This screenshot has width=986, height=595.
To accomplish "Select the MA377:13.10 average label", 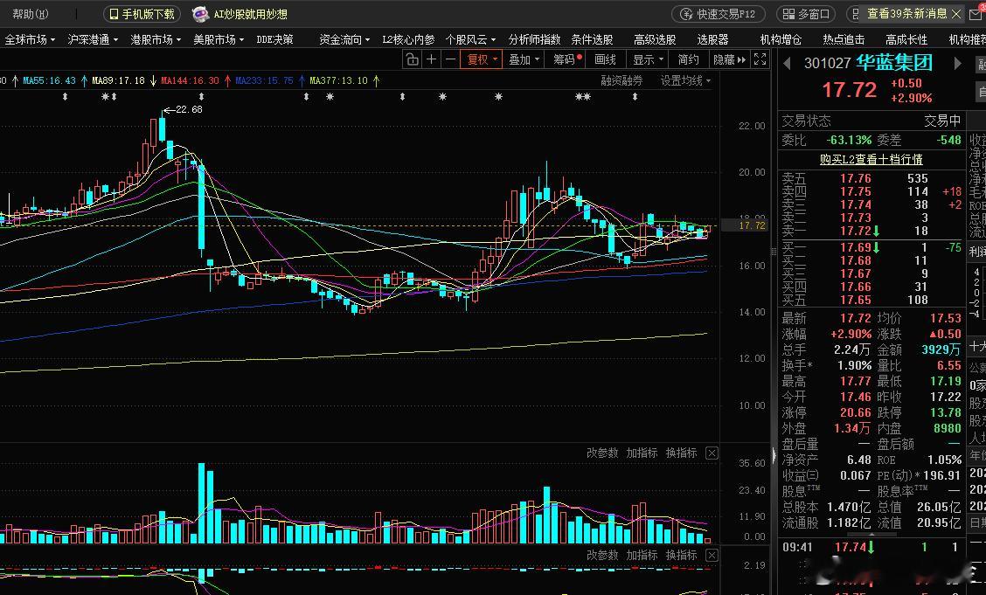I will [338, 80].
